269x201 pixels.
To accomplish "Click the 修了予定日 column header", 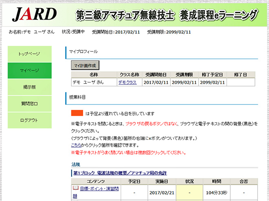I will click(x=212, y=75).
